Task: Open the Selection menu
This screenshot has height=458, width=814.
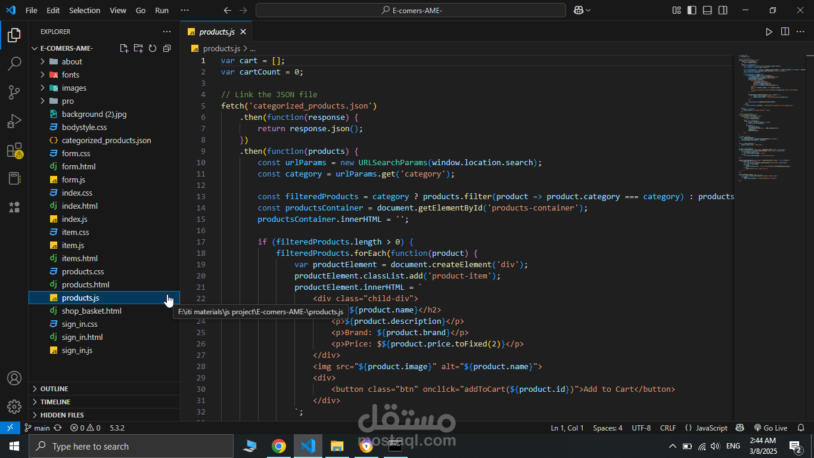Action: point(85,10)
